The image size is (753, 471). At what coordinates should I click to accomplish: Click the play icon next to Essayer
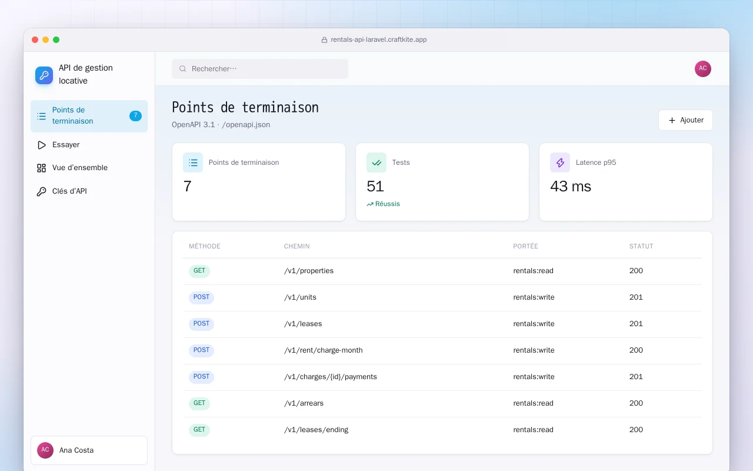click(41, 145)
